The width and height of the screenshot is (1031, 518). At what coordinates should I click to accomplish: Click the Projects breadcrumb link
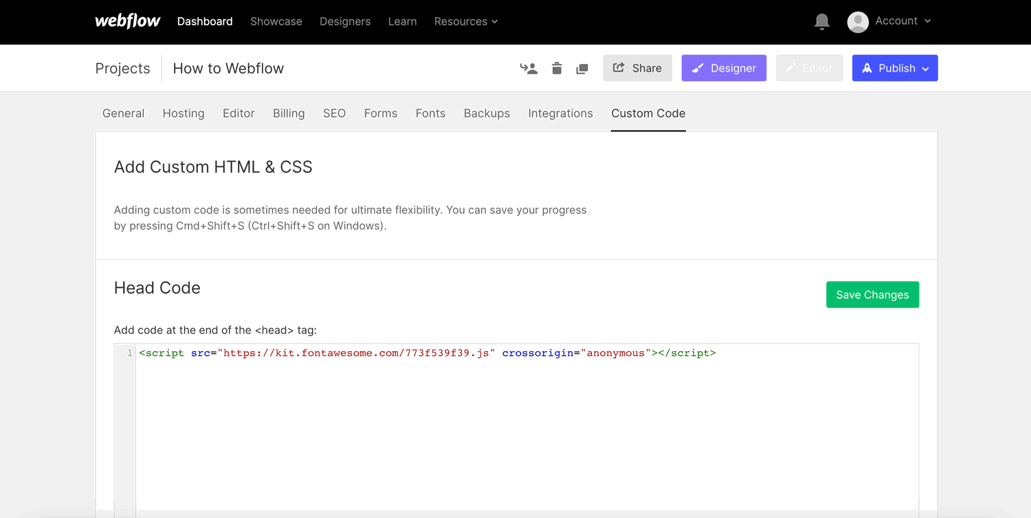(122, 68)
